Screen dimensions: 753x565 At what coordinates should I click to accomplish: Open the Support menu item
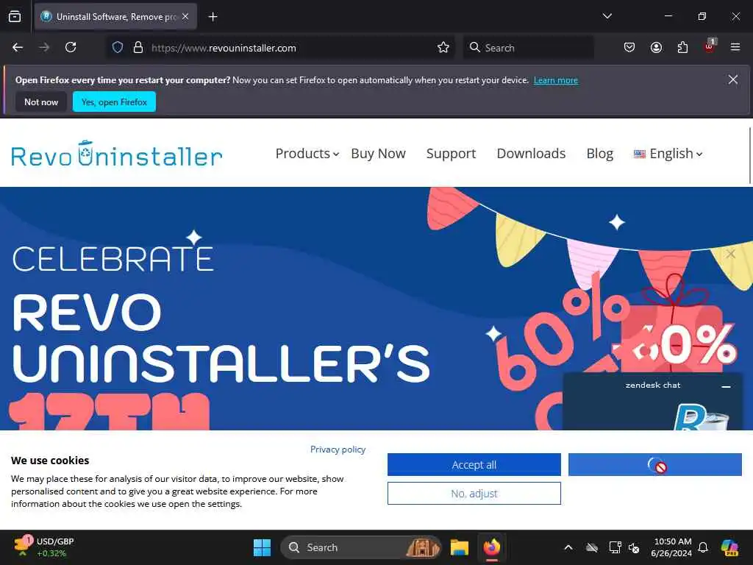pos(451,154)
